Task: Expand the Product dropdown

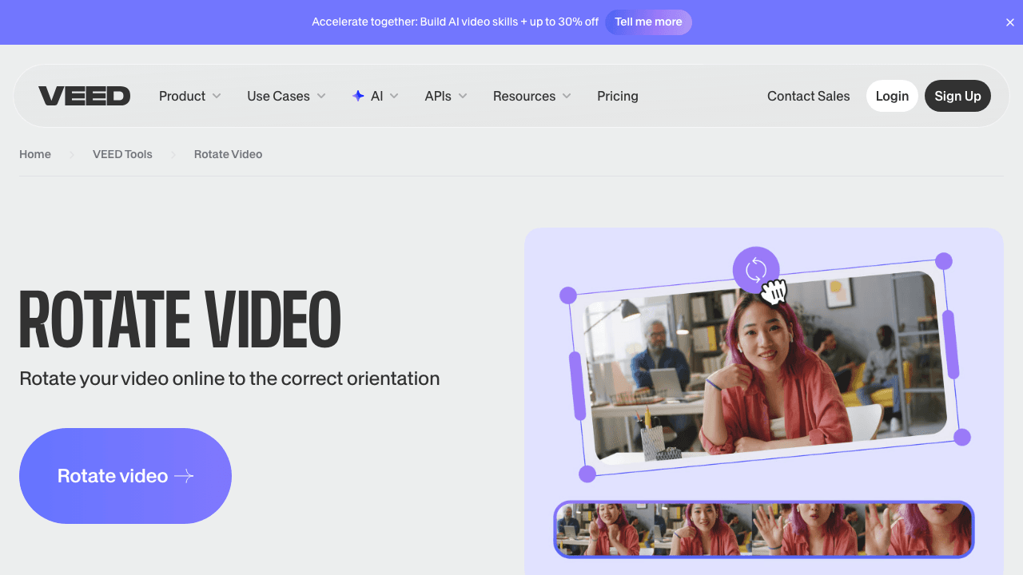Action: (189, 96)
